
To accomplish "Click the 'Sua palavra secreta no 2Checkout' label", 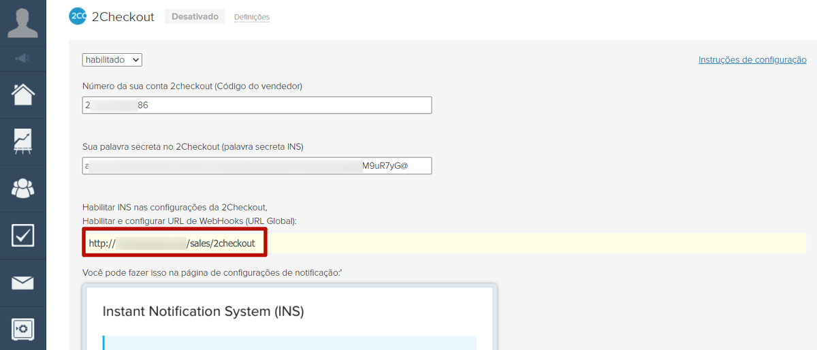I will (193, 146).
